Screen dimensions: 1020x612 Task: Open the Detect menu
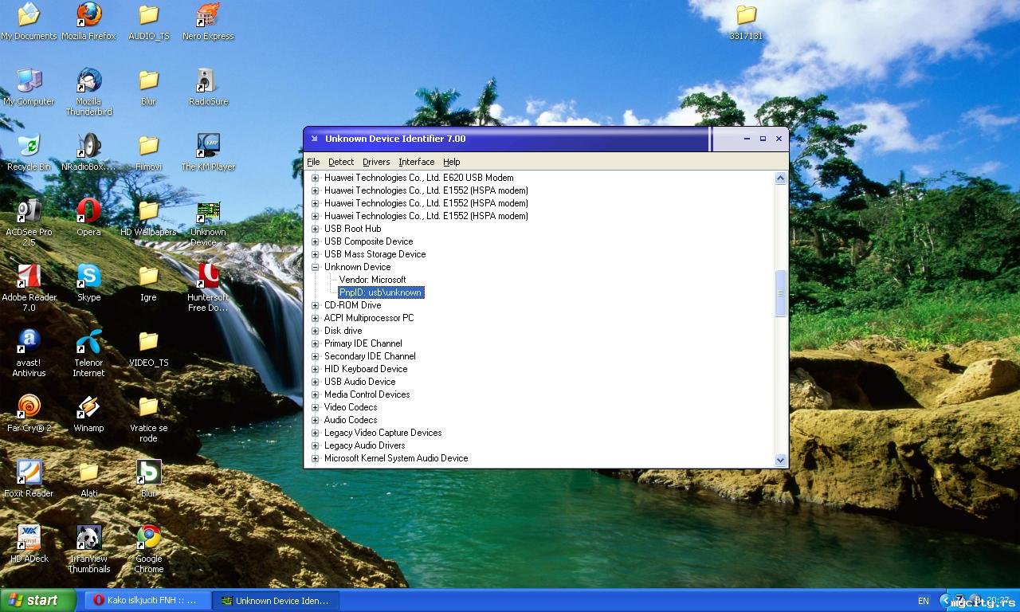point(341,162)
